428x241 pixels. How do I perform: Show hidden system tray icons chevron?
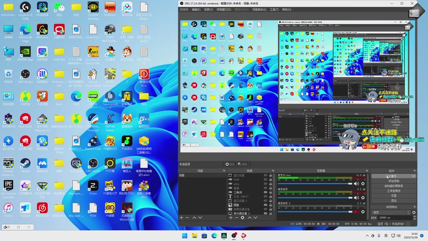point(367,236)
